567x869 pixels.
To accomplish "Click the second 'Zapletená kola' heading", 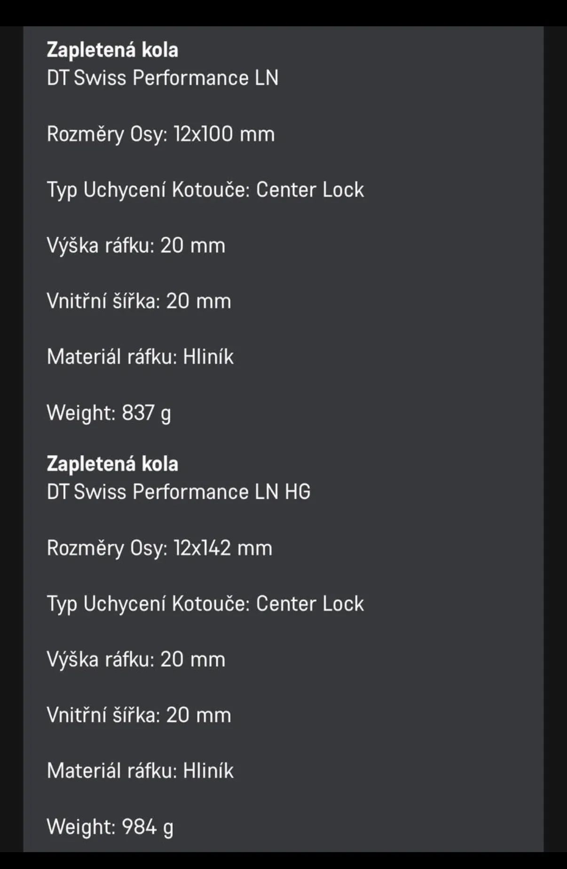I will (x=112, y=464).
